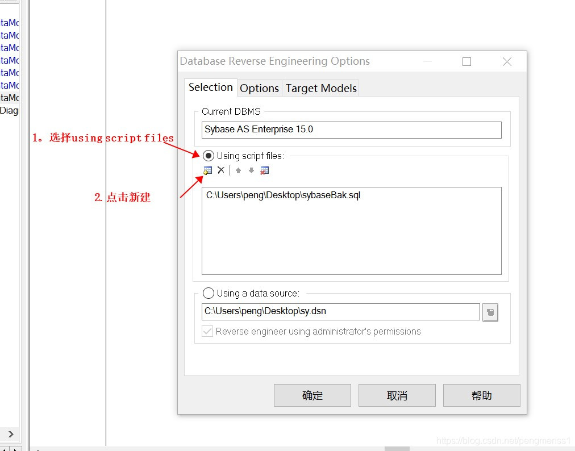Select the Using a data source radio button

209,293
